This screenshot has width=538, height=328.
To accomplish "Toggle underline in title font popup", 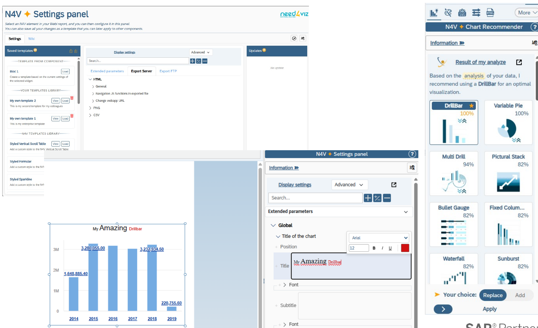I will [390, 248].
